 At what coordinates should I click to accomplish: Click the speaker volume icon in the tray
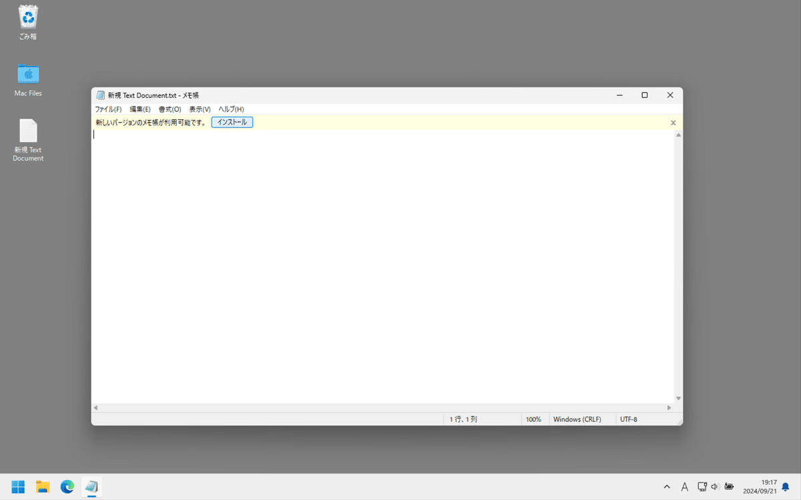pos(714,487)
